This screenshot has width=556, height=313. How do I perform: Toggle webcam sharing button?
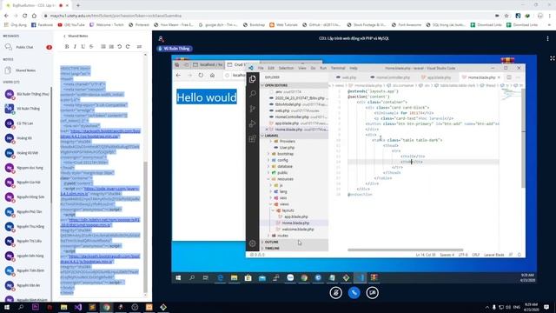click(372, 293)
